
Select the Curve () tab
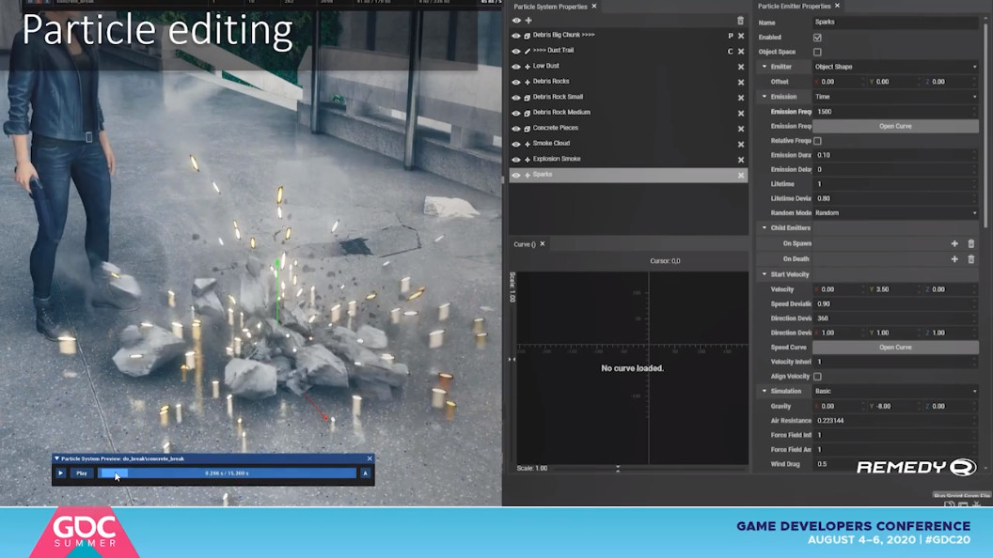524,244
